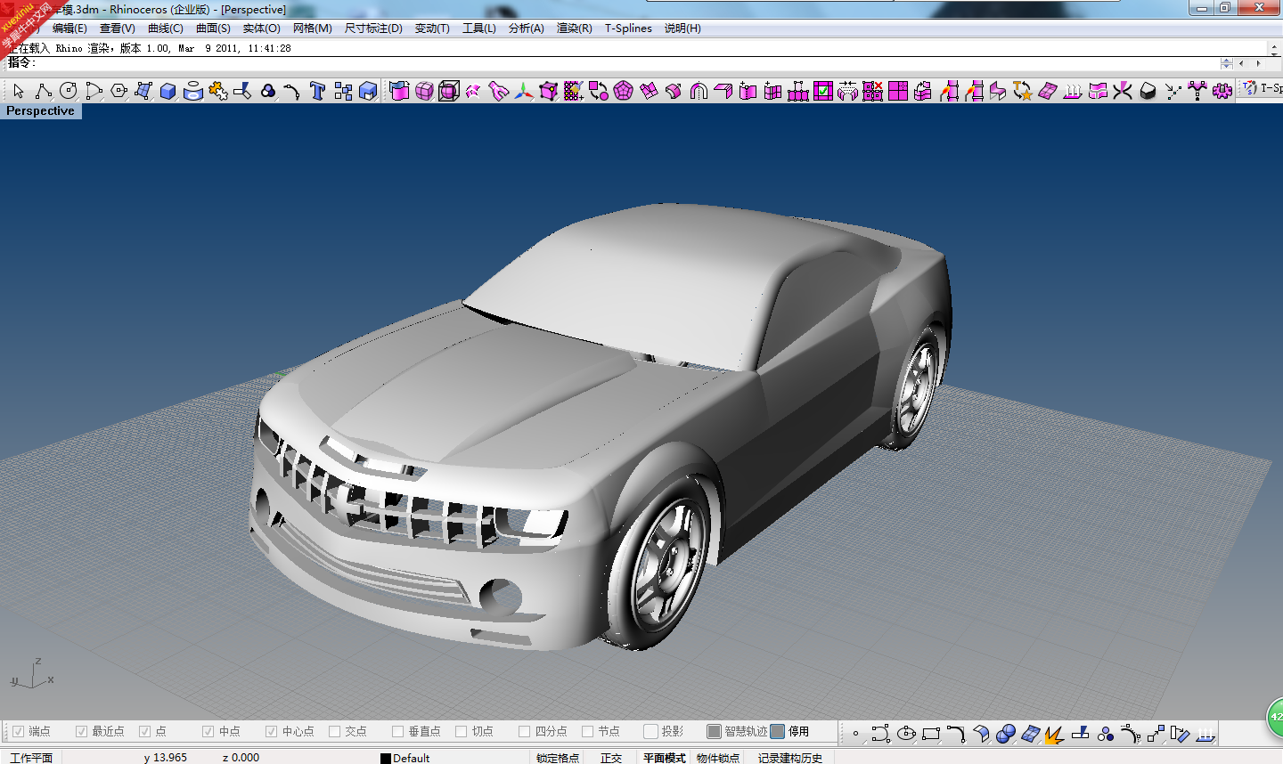Click the T with star conversion icon
This screenshot has height=764, width=1283.
click(x=1023, y=91)
